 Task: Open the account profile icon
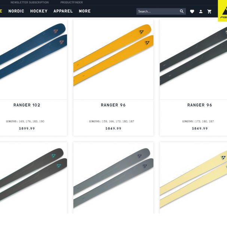[201, 12]
